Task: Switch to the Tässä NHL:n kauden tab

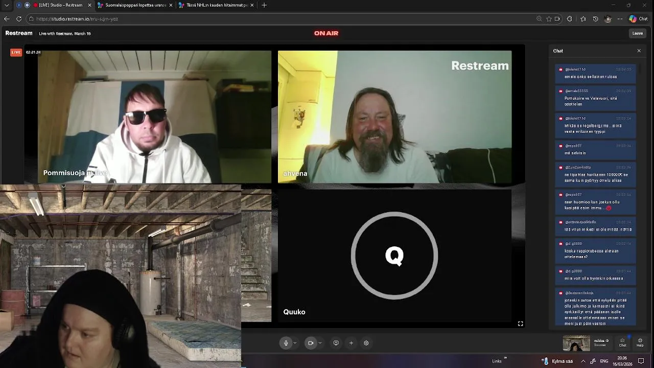Action: click(x=215, y=5)
